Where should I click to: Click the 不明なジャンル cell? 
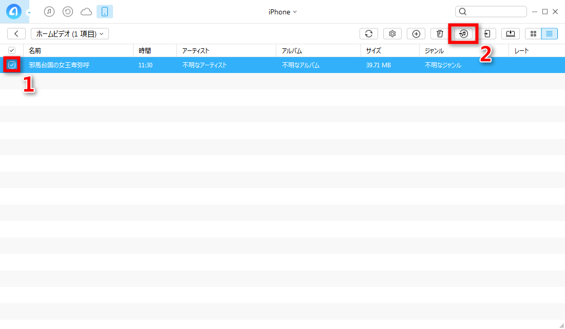click(443, 65)
